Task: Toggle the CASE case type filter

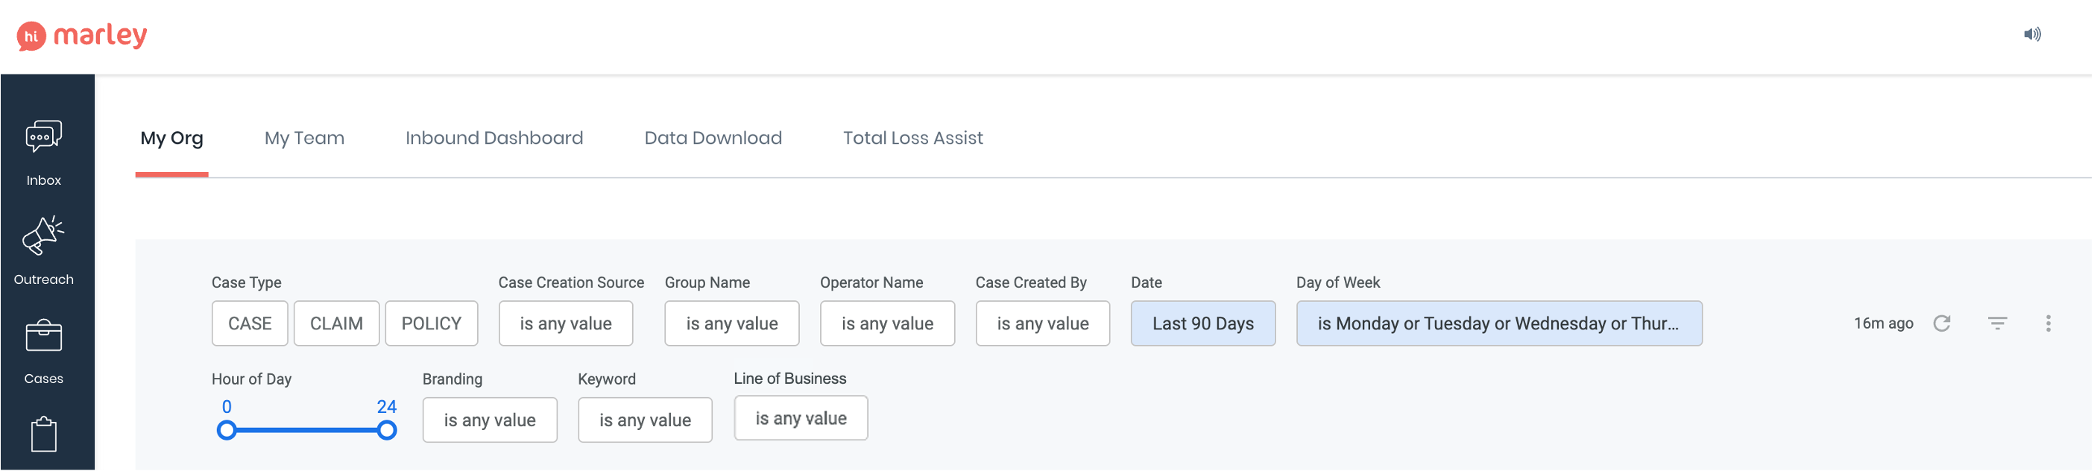Action: (x=250, y=323)
